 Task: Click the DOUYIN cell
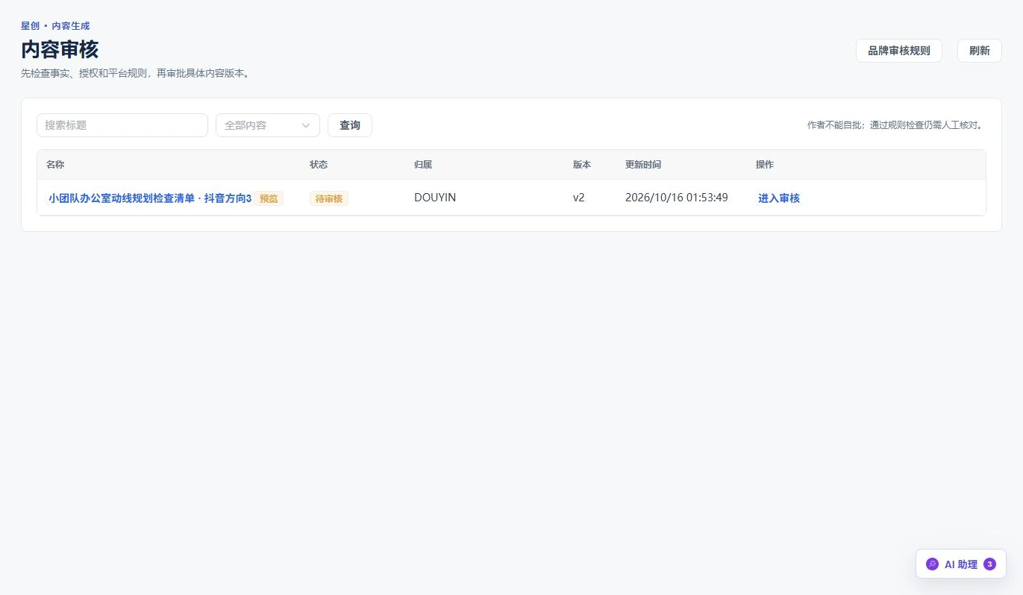(x=435, y=198)
